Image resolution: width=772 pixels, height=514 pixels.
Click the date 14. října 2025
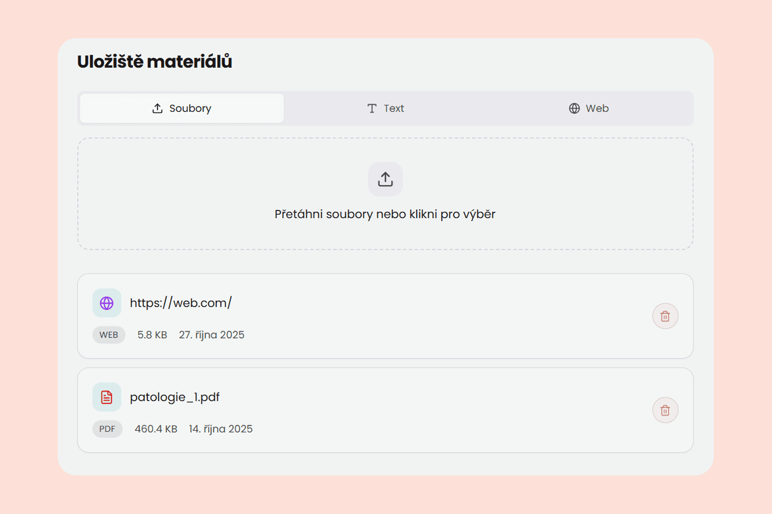[x=221, y=429]
